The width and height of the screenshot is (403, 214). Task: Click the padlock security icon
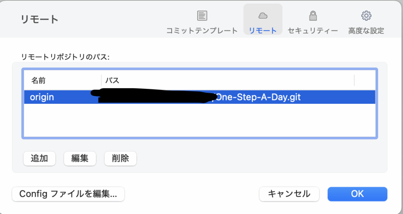[313, 16]
